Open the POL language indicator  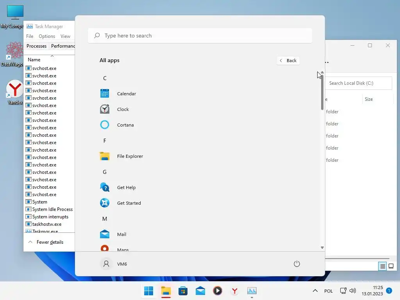click(328, 291)
